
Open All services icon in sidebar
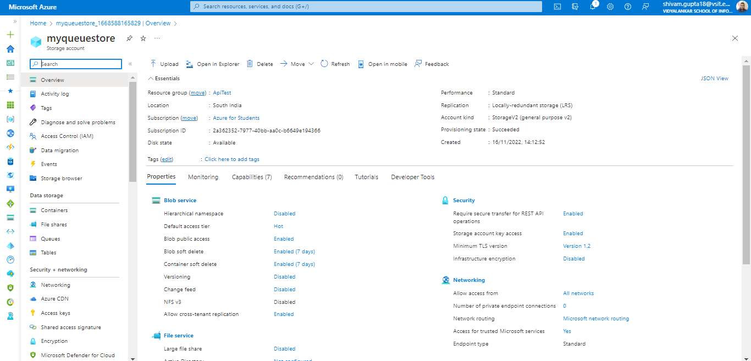pos(10,77)
